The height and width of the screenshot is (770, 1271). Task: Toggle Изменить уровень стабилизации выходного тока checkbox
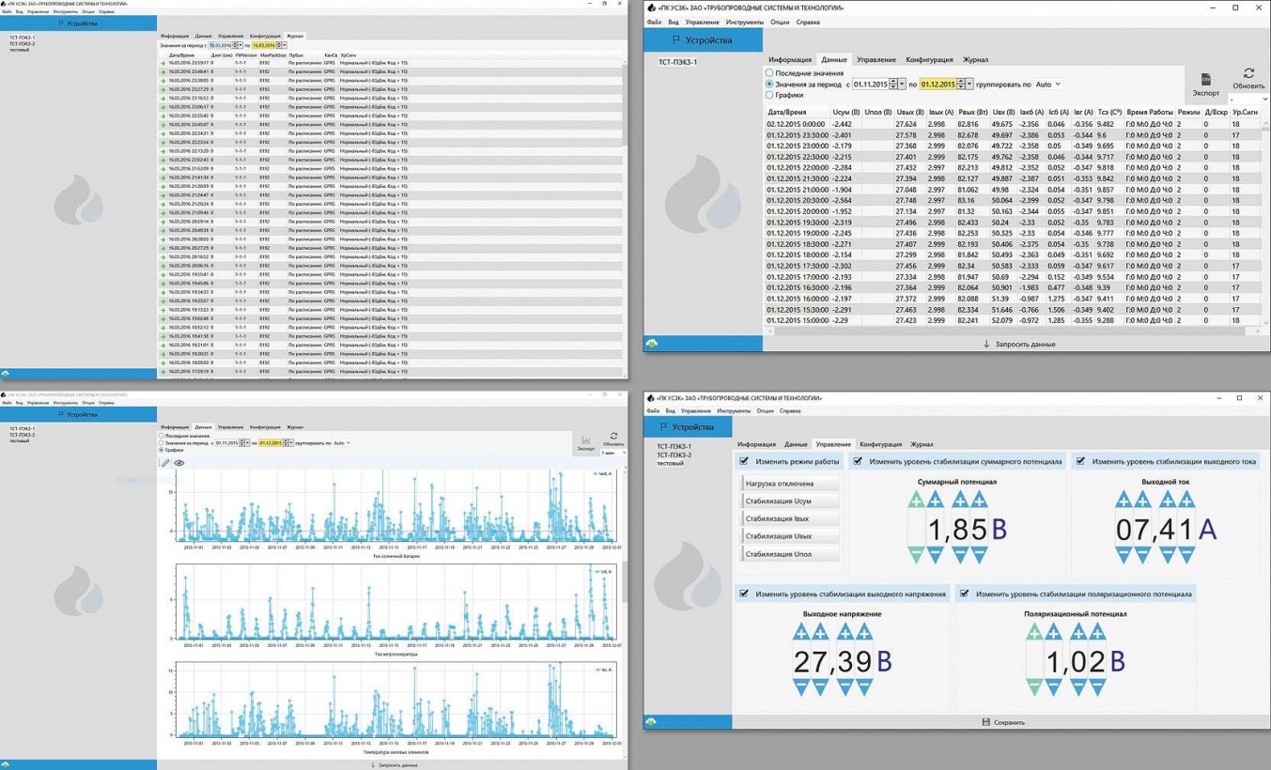1080,461
